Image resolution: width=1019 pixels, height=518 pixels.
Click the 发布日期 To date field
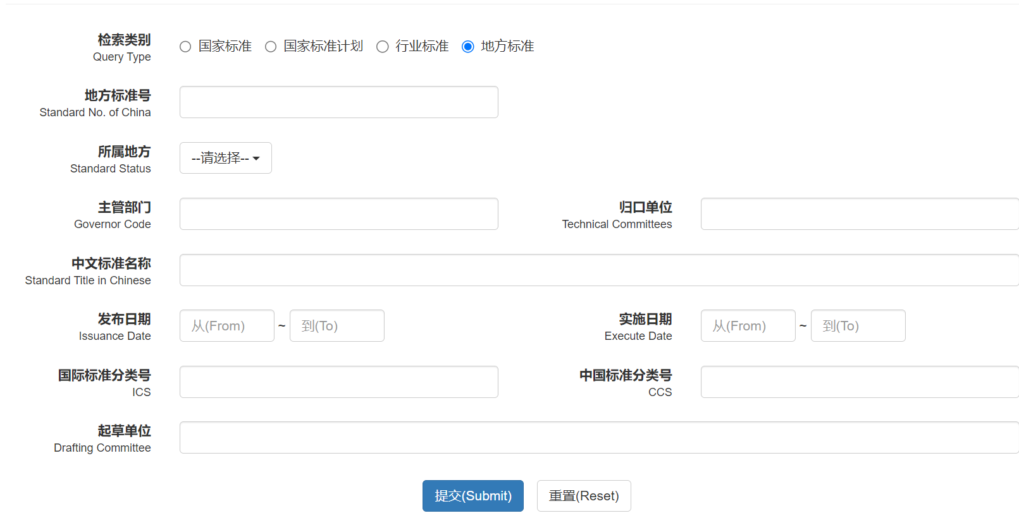click(337, 326)
